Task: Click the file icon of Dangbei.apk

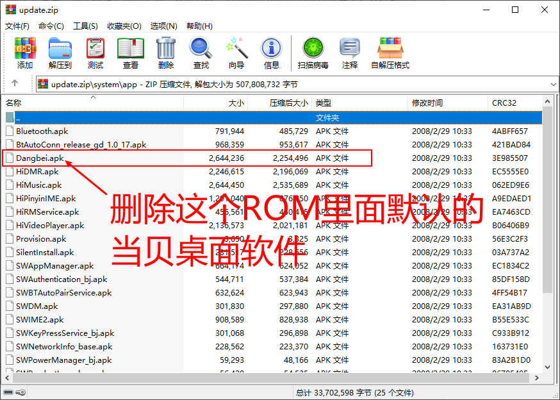Action: [x=10, y=158]
